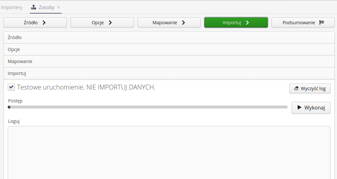Run the import with Wykonaj
Screen dimensions: 337x179
311,108
